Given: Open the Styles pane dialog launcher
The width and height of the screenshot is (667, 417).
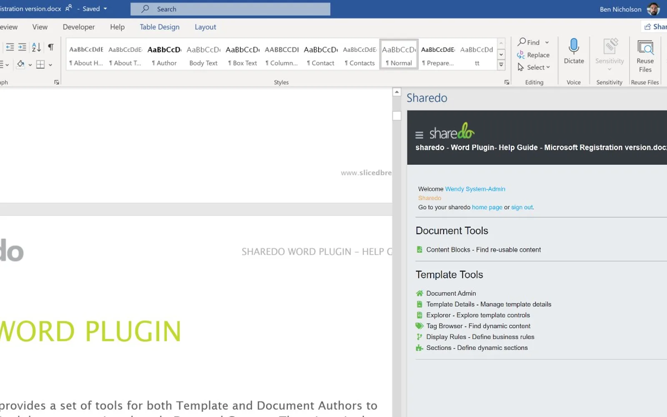Looking at the screenshot, I should click(507, 82).
